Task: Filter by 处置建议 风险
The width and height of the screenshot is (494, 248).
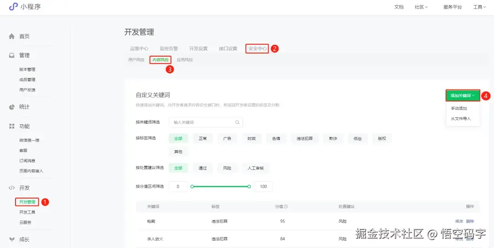Action: pos(227,168)
